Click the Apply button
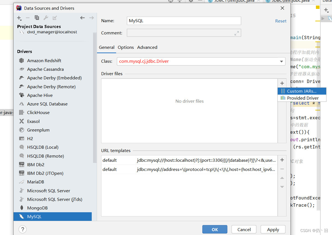This screenshot has height=235, width=332. [273, 229]
